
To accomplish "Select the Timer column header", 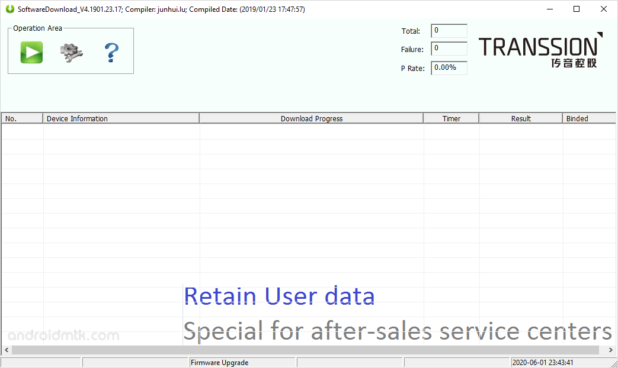I will point(451,118).
